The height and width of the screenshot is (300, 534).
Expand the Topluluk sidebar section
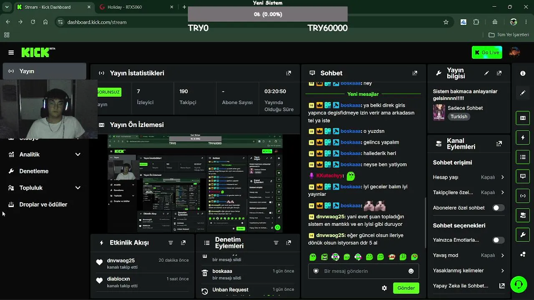44,188
